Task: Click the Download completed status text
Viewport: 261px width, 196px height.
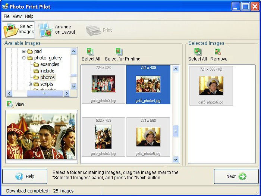Action: [x=28, y=191]
